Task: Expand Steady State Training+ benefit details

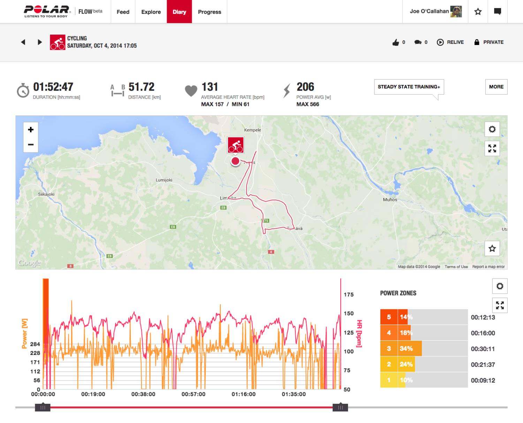Action: [409, 87]
